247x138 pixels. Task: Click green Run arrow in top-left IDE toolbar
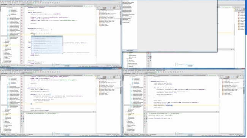pyautogui.click(x=33, y=3)
